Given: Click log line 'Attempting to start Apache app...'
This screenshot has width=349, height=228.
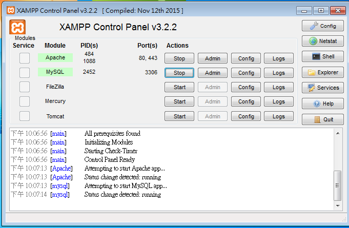Looking at the screenshot, I should tap(125, 169).
